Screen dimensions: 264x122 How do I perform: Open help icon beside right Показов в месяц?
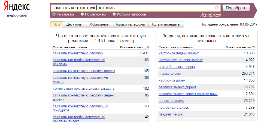(x=253, y=47)
